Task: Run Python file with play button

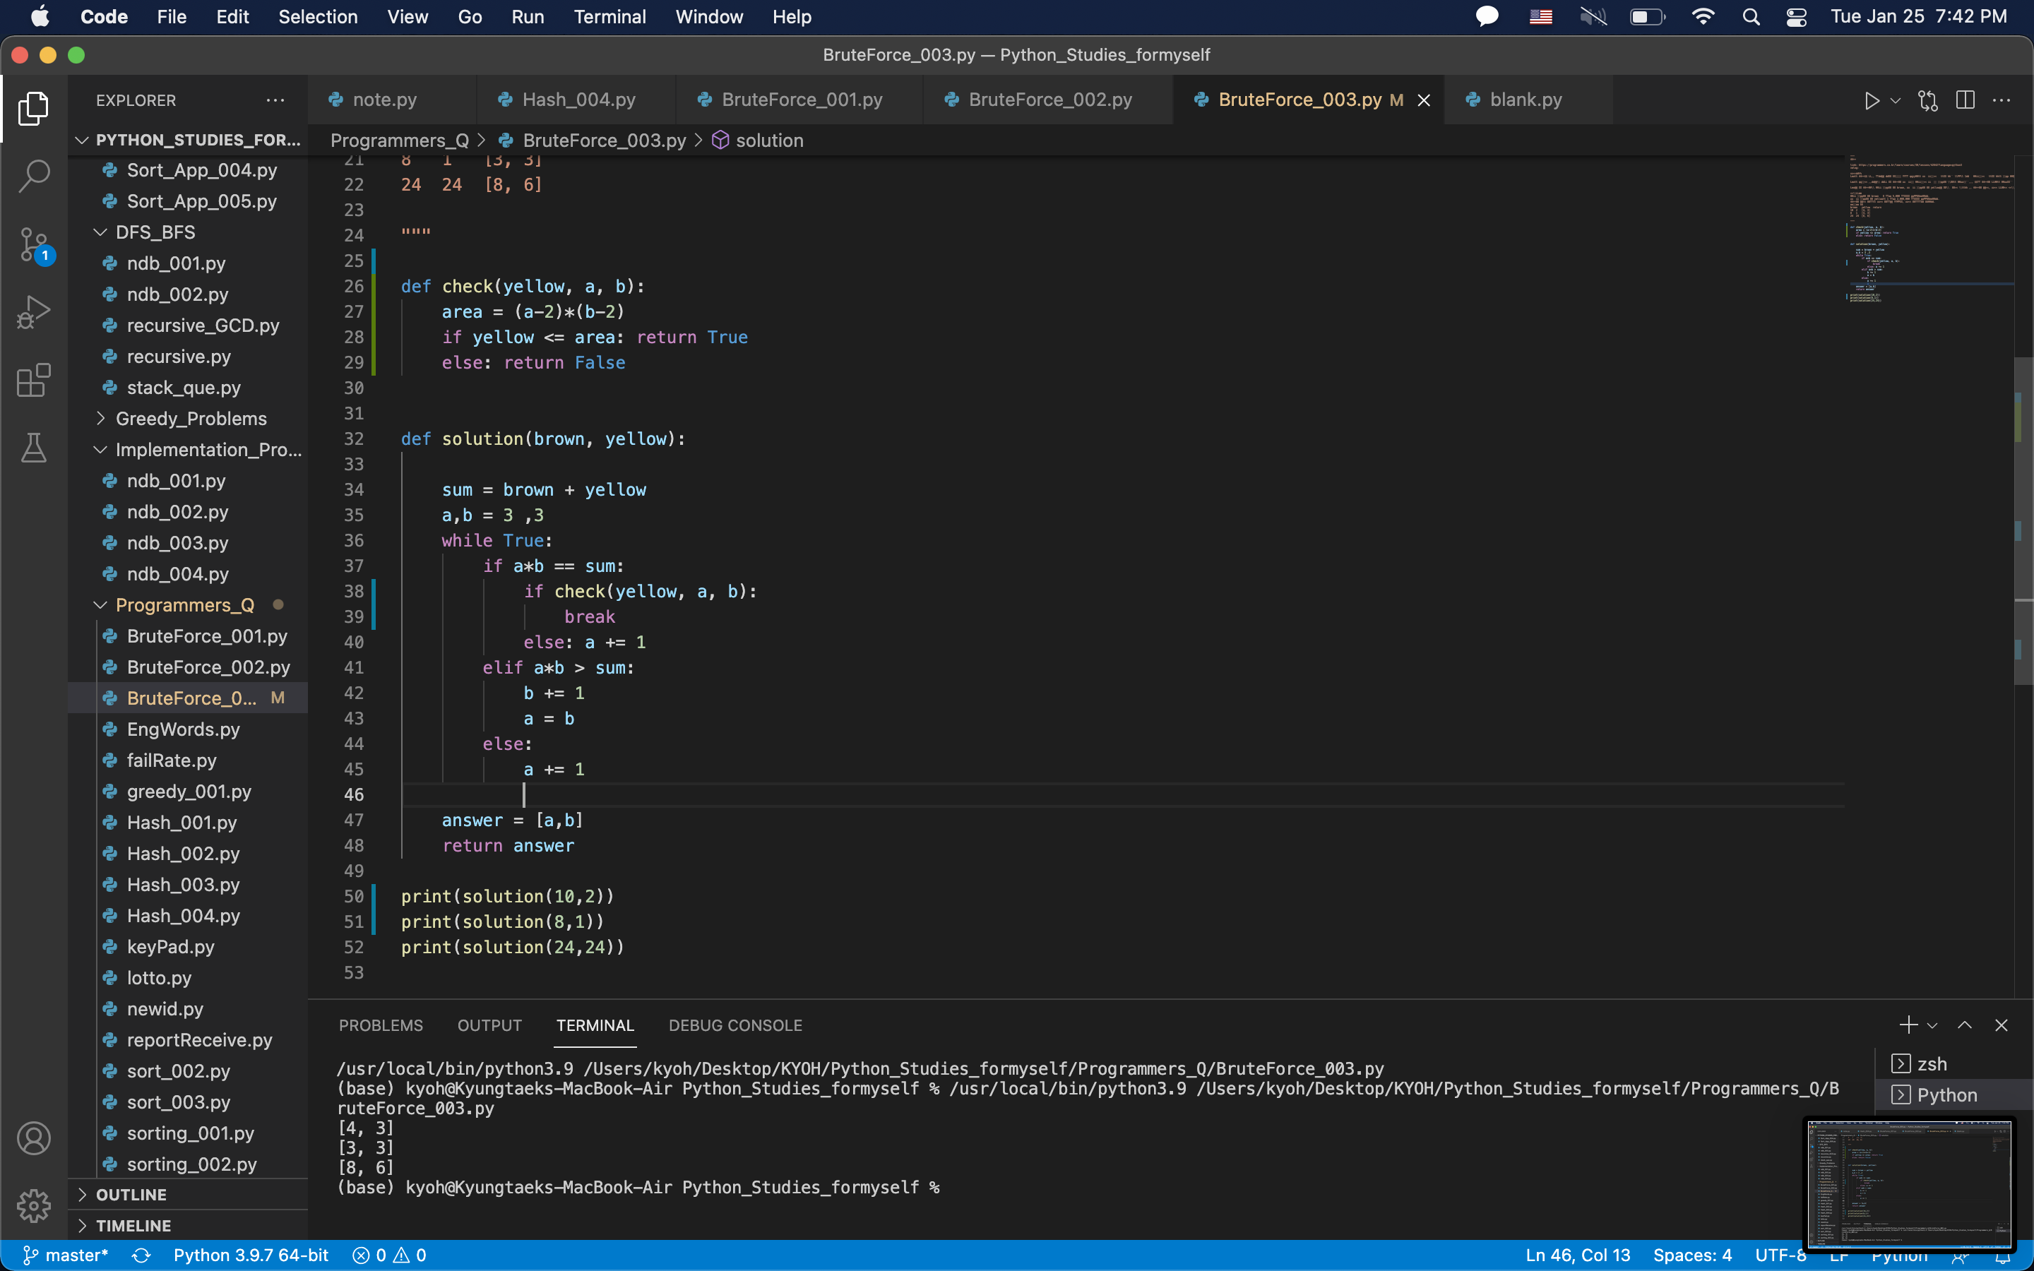Action: tap(1871, 101)
